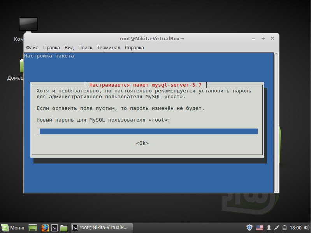Open file manager from the panel
The height and width of the screenshot is (233, 311).
[x=64, y=228]
